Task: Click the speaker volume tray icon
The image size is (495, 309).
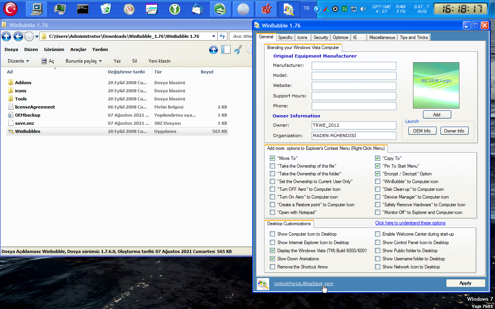Action: pyautogui.click(x=363, y=9)
